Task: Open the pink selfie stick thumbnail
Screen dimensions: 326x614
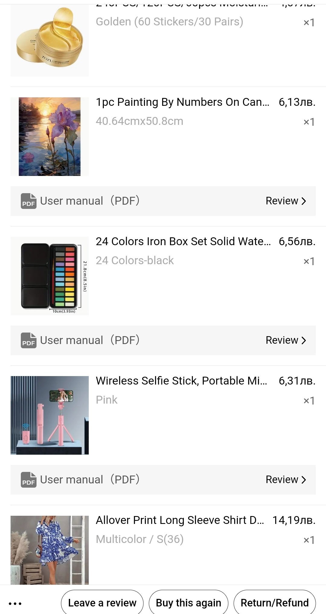Action: 50,415
